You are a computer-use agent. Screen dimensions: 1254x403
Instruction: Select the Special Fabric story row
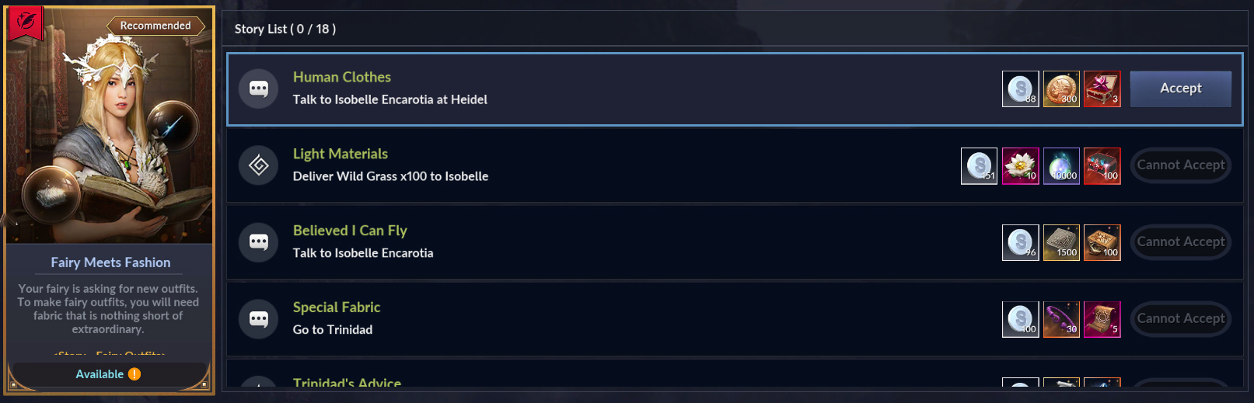pos(734,319)
